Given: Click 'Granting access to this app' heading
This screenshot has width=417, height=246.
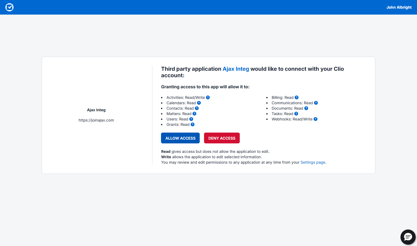Looking at the screenshot, I should pyautogui.click(x=205, y=87).
